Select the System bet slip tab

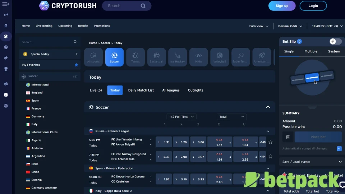334,51
